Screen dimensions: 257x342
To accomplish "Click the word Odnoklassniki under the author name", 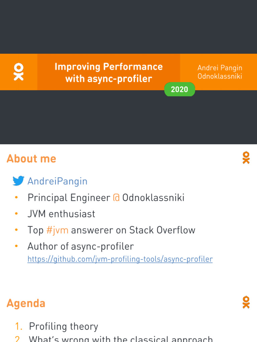I will click(220, 76).
